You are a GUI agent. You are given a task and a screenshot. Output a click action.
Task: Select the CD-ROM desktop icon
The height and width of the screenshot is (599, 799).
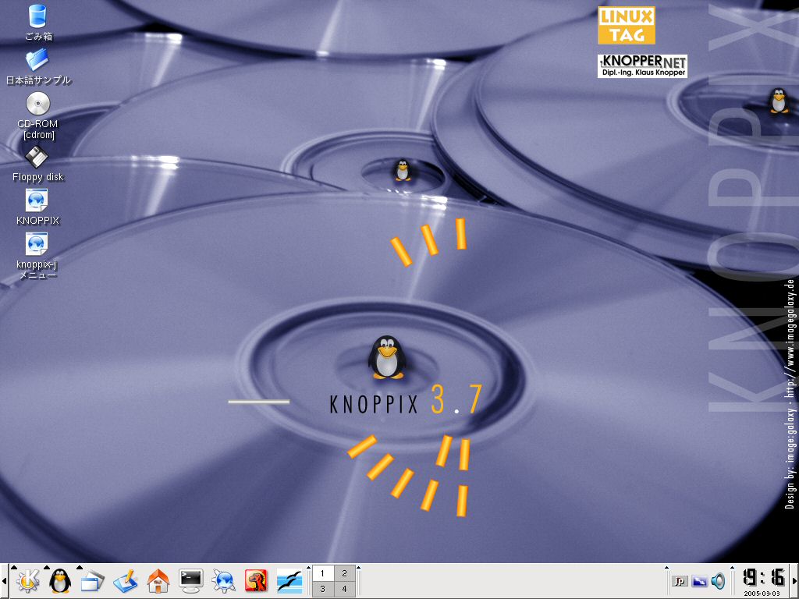pyautogui.click(x=37, y=104)
